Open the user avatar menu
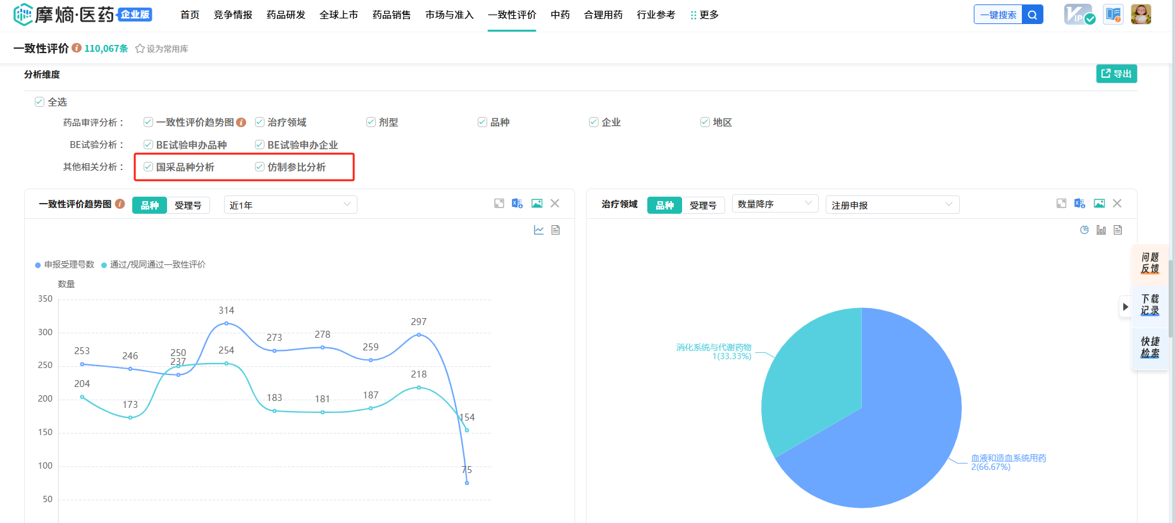This screenshot has height=523, width=1175. click(x=1141, y=14)
